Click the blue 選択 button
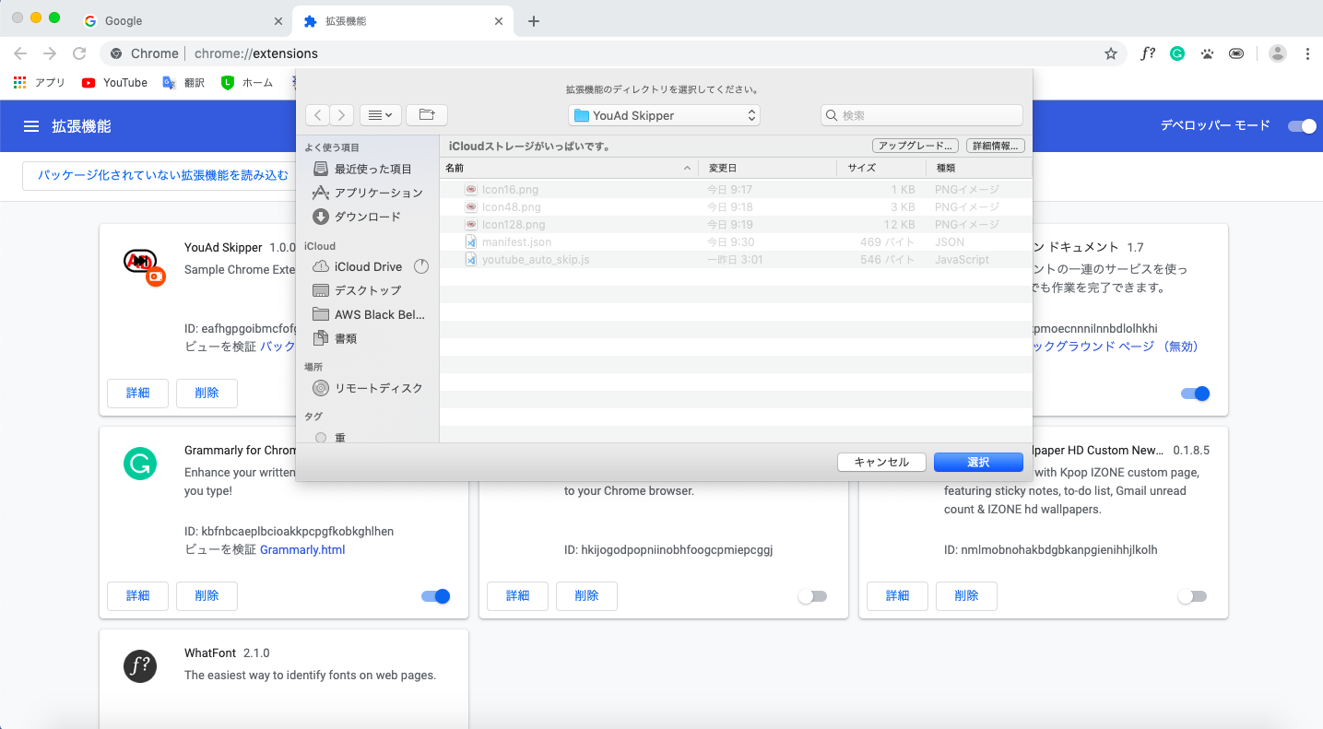 tap(977, 462)
